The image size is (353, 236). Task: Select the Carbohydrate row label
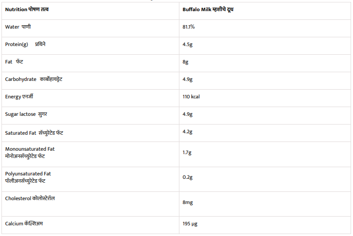tap(33, 79)
